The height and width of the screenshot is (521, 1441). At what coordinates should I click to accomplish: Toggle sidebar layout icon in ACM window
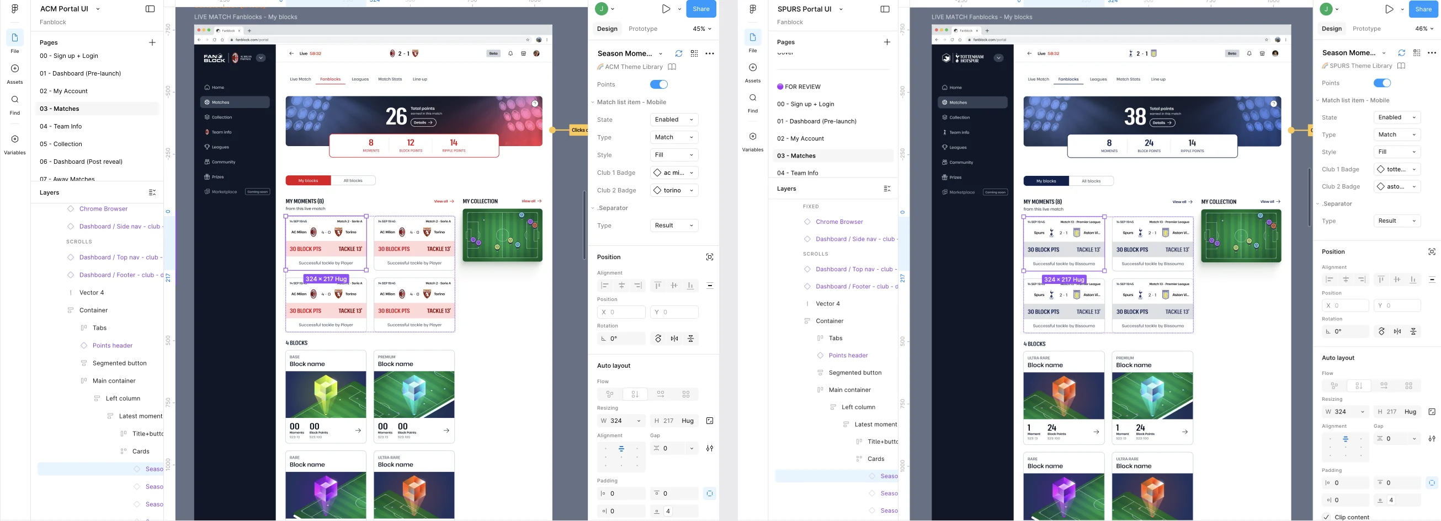150,9
